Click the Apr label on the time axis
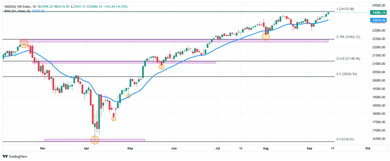 (x=87, y=148)
